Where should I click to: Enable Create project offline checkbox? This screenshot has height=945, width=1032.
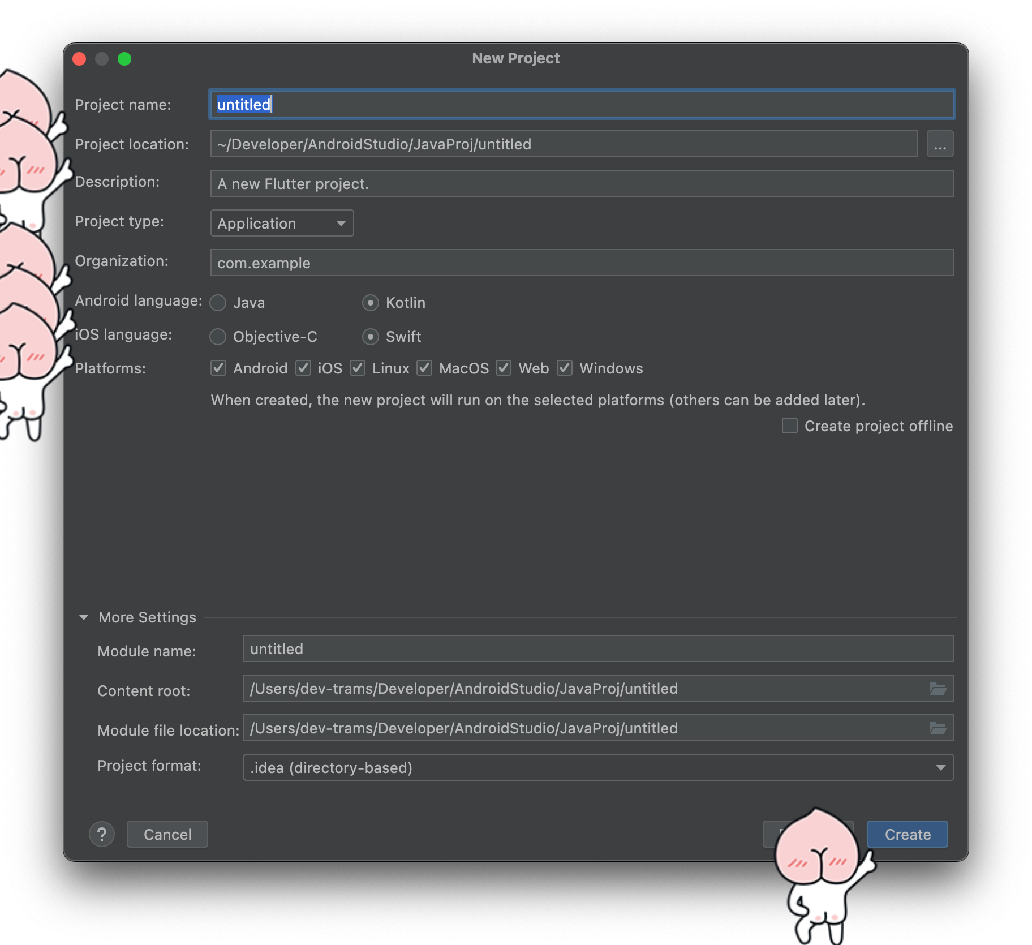pyautogui.click(x=790, y=426)
